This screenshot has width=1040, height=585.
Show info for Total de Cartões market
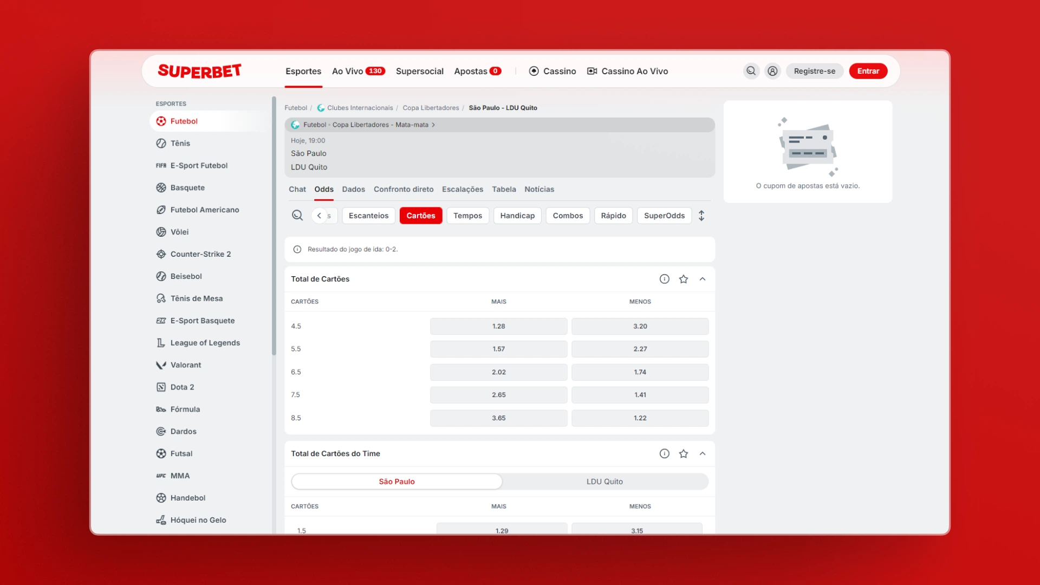tap(665, 279)
